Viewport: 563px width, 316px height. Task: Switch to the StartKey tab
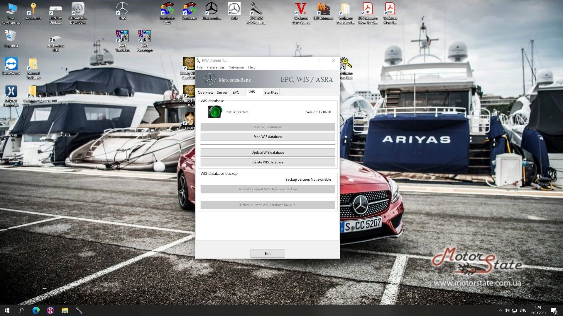coord(271,92)
